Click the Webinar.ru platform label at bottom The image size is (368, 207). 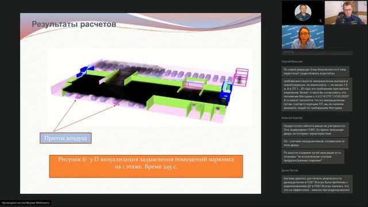point(25,203)
